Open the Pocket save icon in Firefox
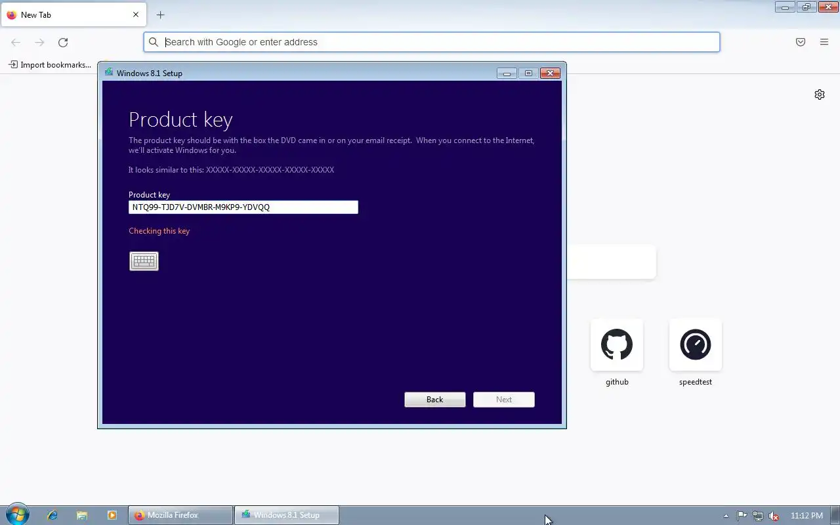The height and width of the screenshot is (525, 840). pos(801,42)
